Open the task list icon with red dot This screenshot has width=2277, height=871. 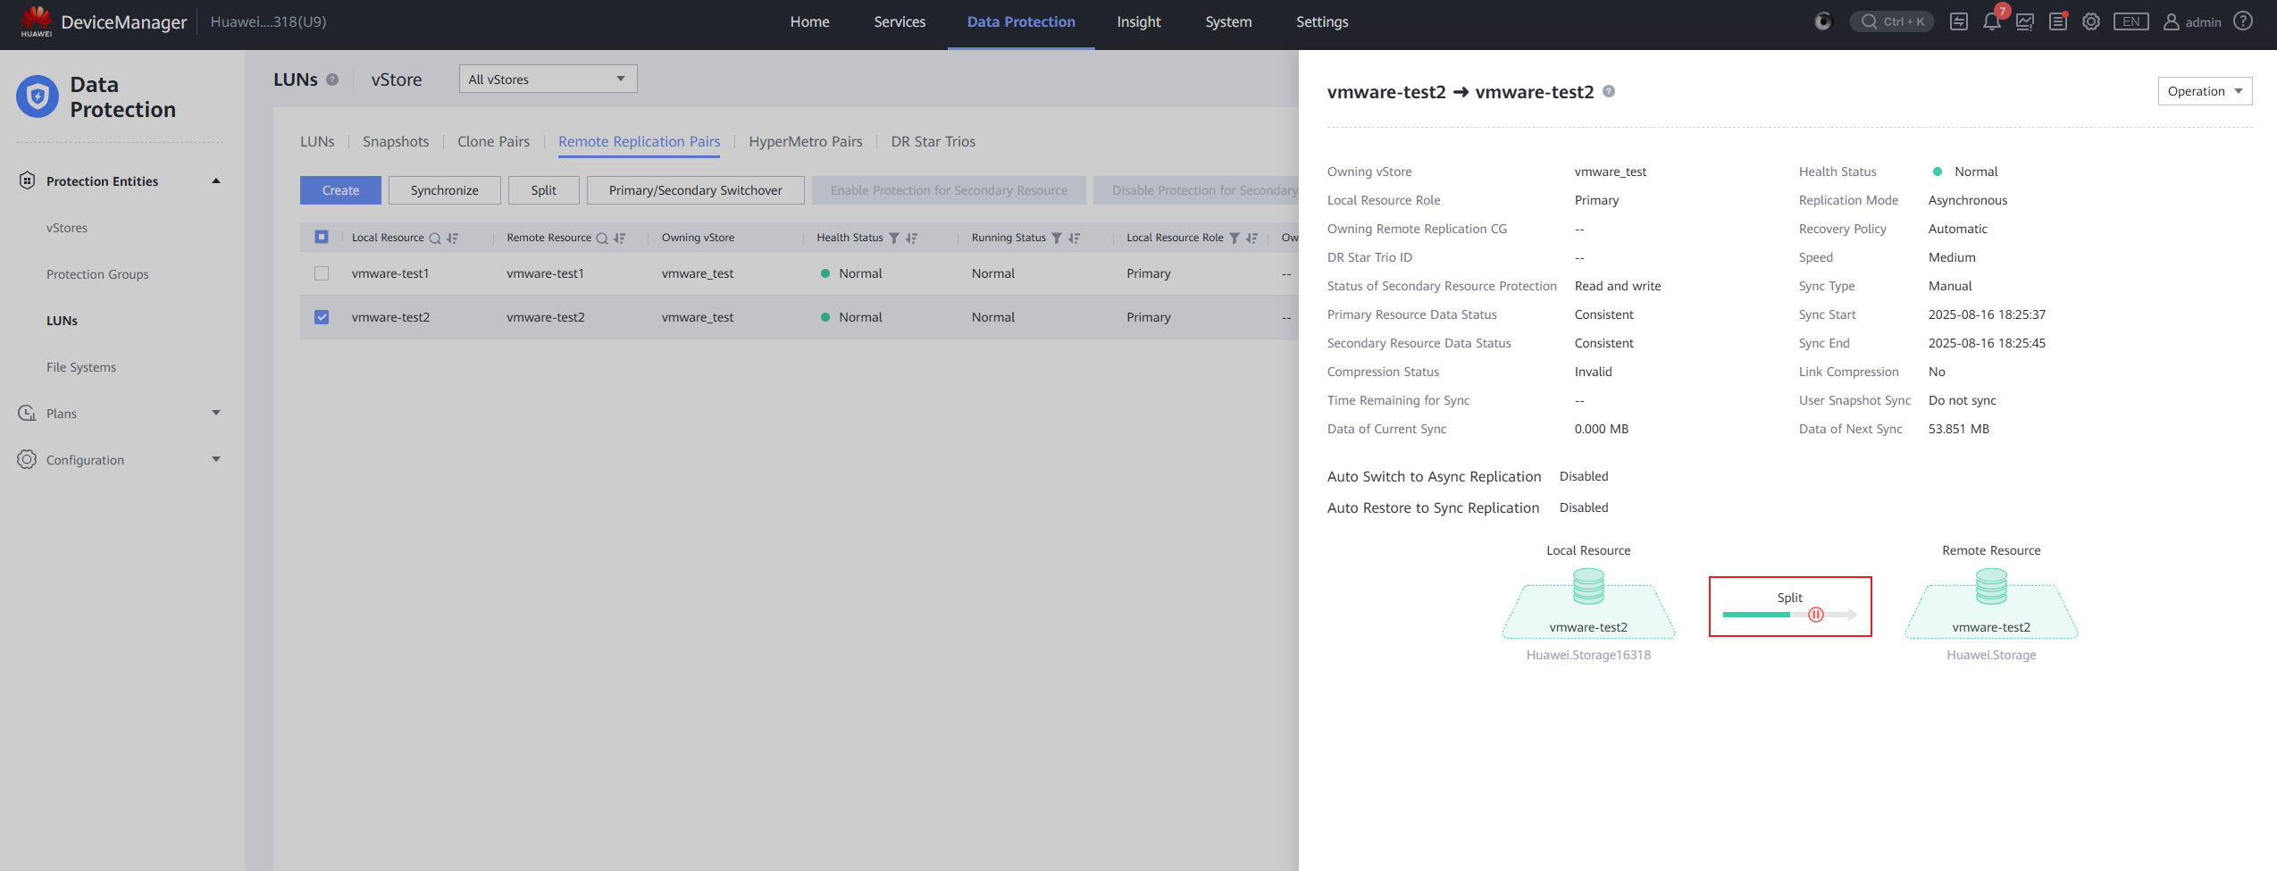pyautogui.click(x=2058, y=21)
